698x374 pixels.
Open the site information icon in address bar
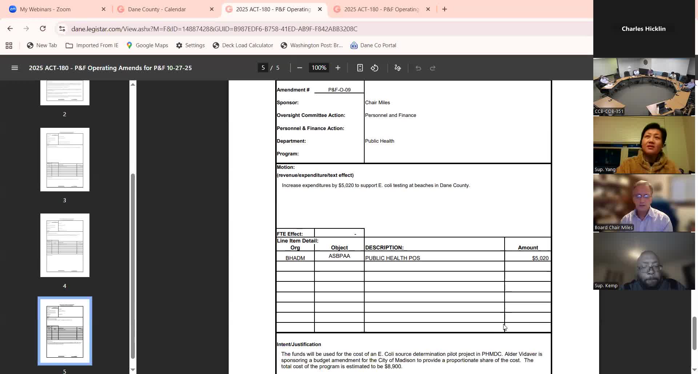(62, 29)
